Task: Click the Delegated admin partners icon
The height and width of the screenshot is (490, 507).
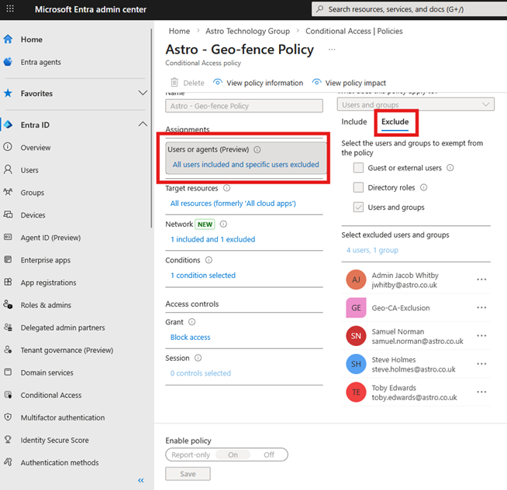Action: point(8,327)
